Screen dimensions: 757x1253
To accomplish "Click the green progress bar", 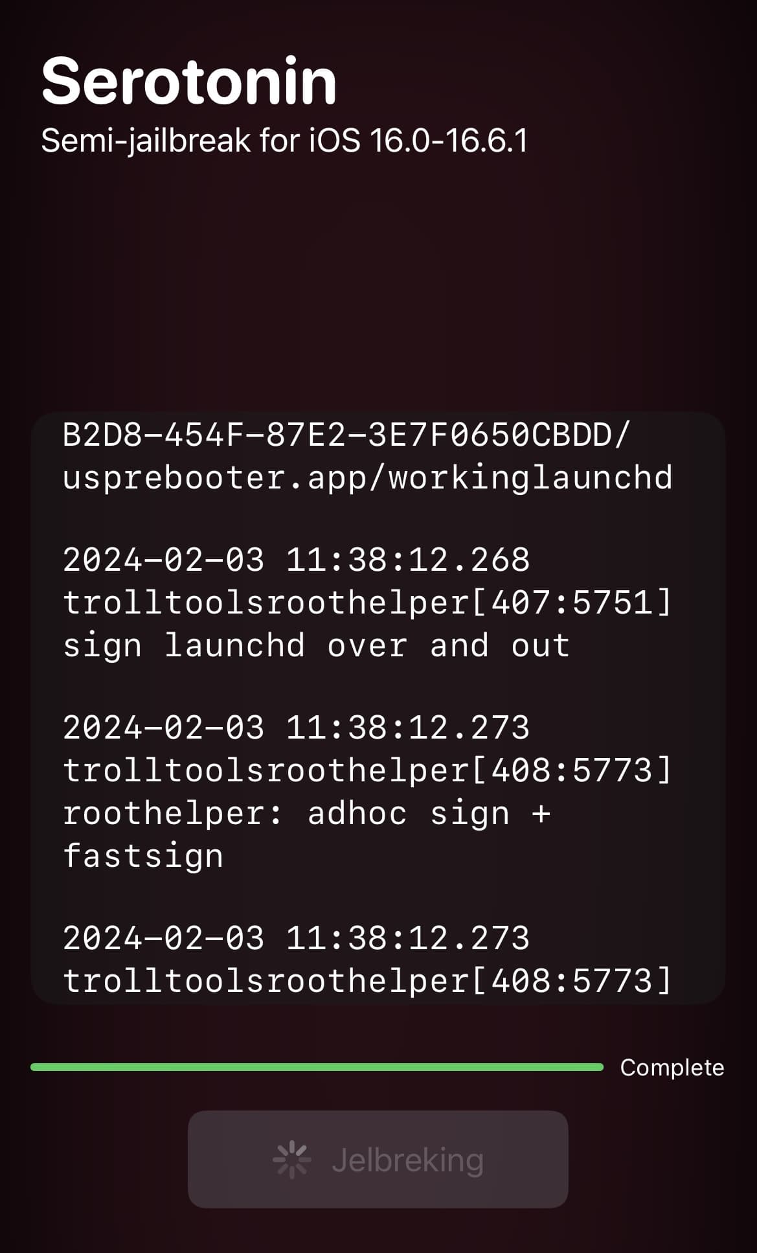I will (x=317, y=1066).
